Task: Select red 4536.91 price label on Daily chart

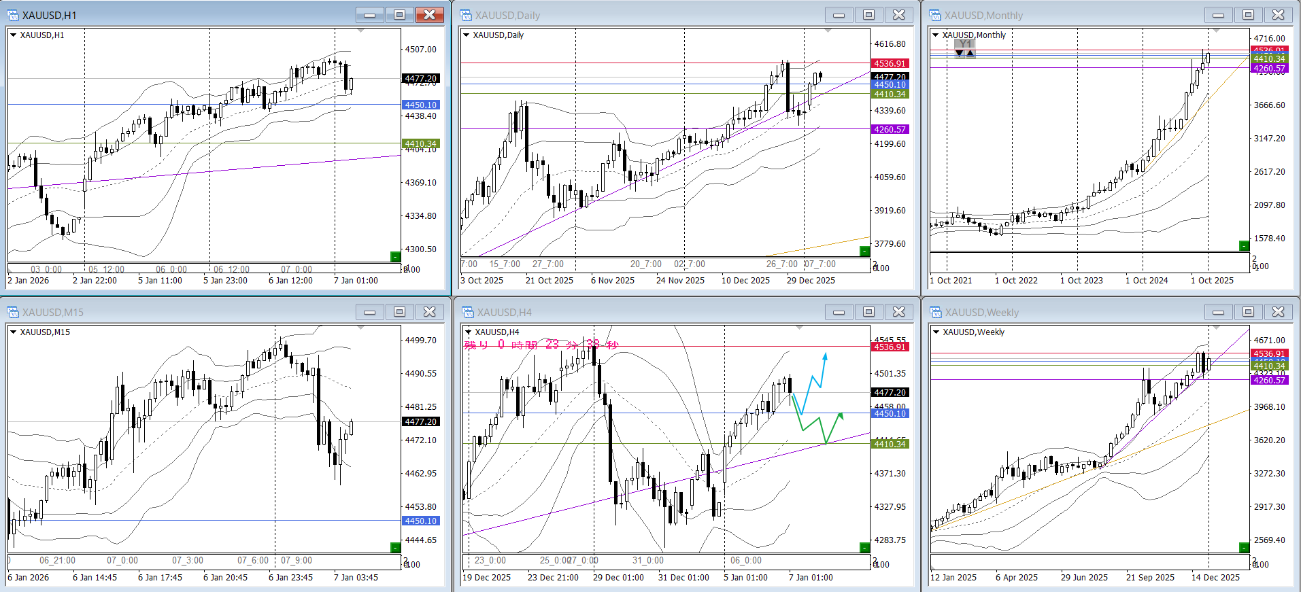Action: tap(890, 63)
